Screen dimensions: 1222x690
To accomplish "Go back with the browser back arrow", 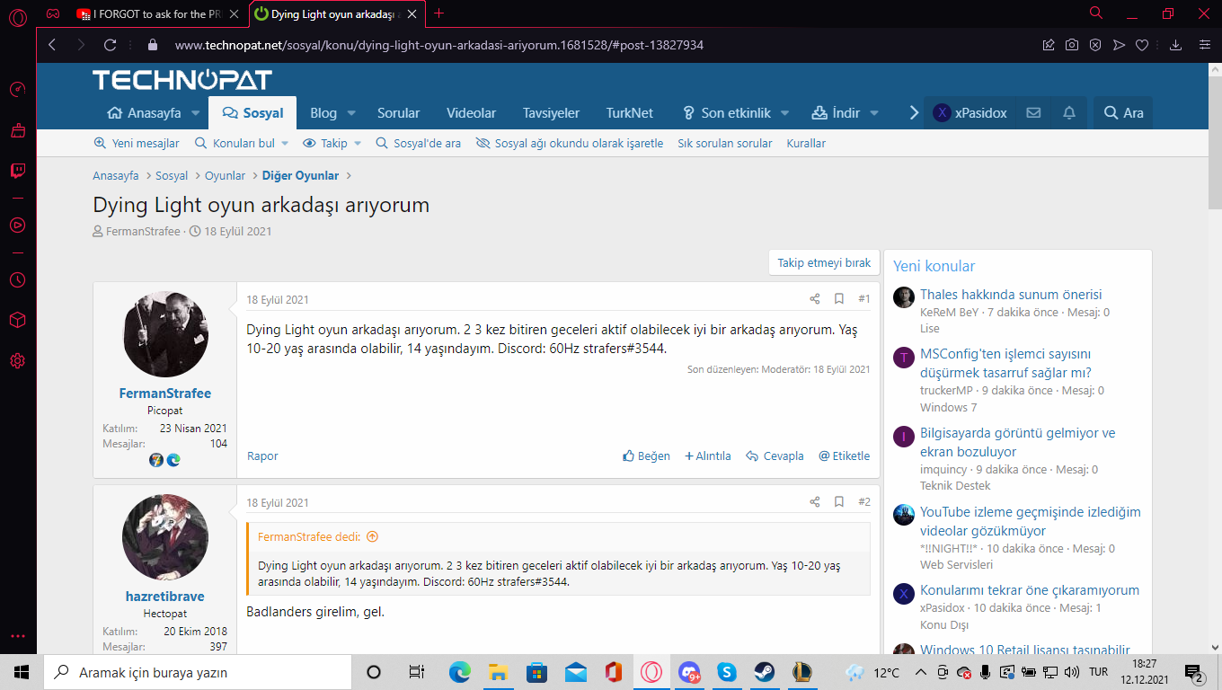I will (52, 45).
